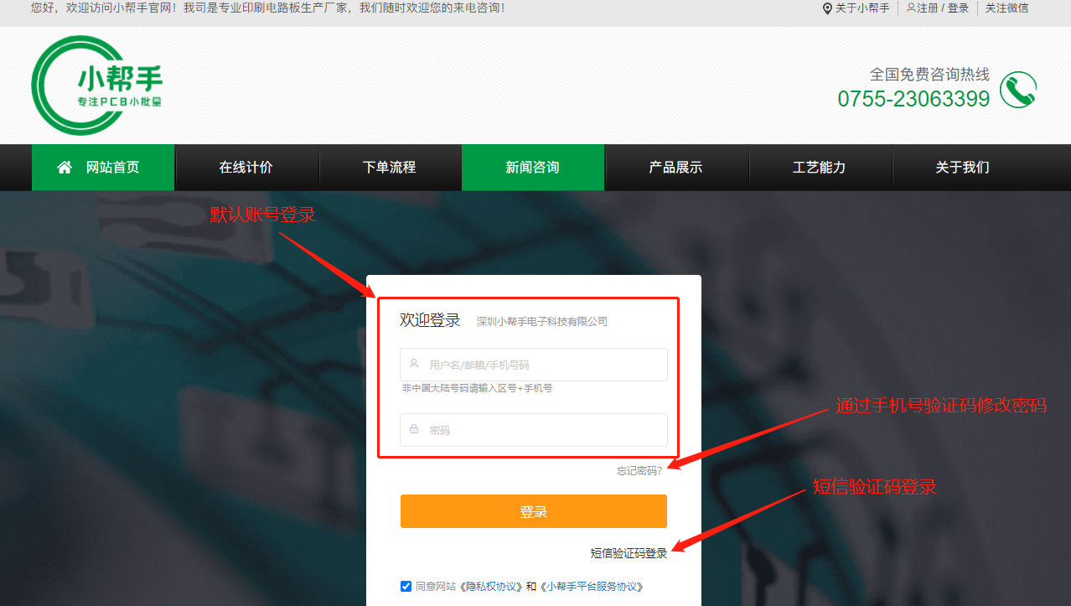
Task: Disable the website agreement consent checkbox
Action: tap(406, 586)
